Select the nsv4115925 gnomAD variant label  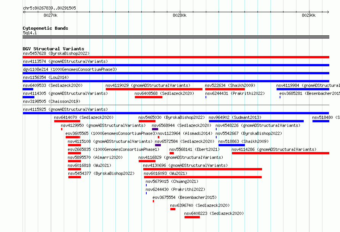click(65, 109)
